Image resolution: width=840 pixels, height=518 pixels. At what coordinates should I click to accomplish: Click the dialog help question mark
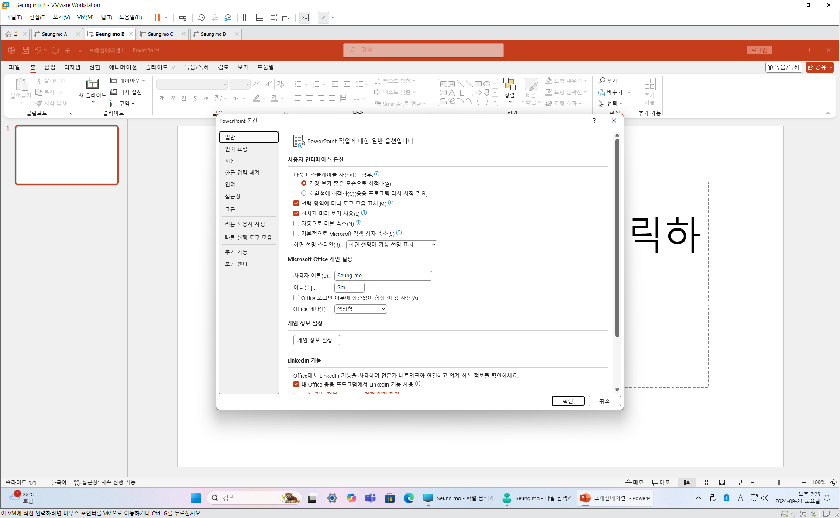click(594, 121)
